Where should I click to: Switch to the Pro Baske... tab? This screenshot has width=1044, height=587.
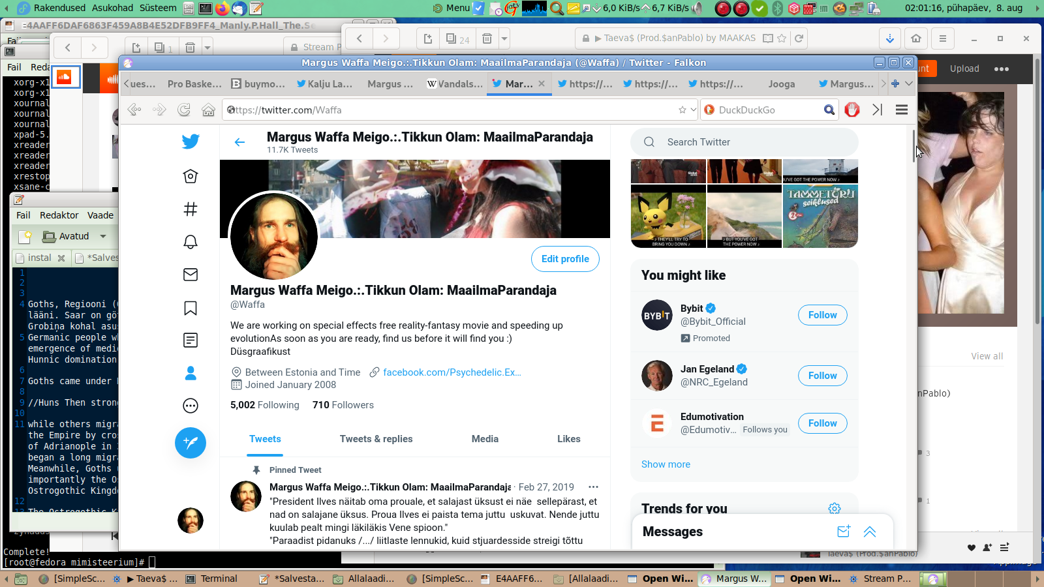(x=194, y=83)
